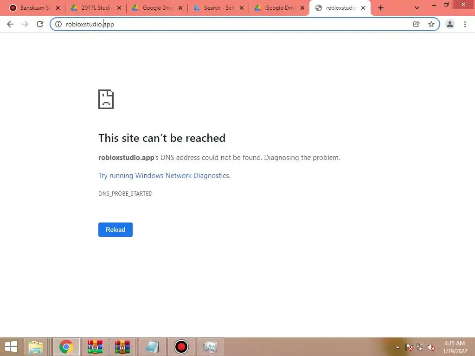Open Action Center flag icon in tray
The height and width of the screenshot is (356, 475).
point(409,347)
